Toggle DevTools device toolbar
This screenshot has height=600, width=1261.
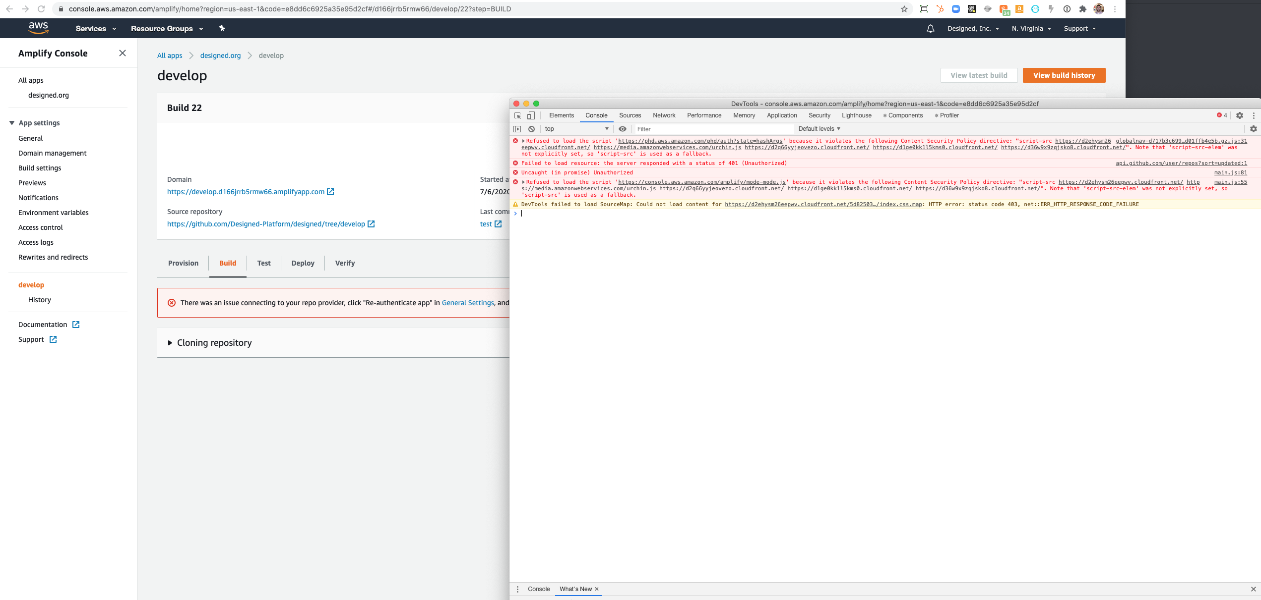(531, 115)
